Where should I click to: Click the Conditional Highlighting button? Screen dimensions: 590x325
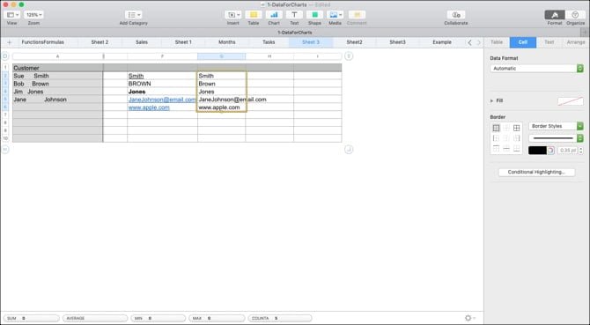536,172
